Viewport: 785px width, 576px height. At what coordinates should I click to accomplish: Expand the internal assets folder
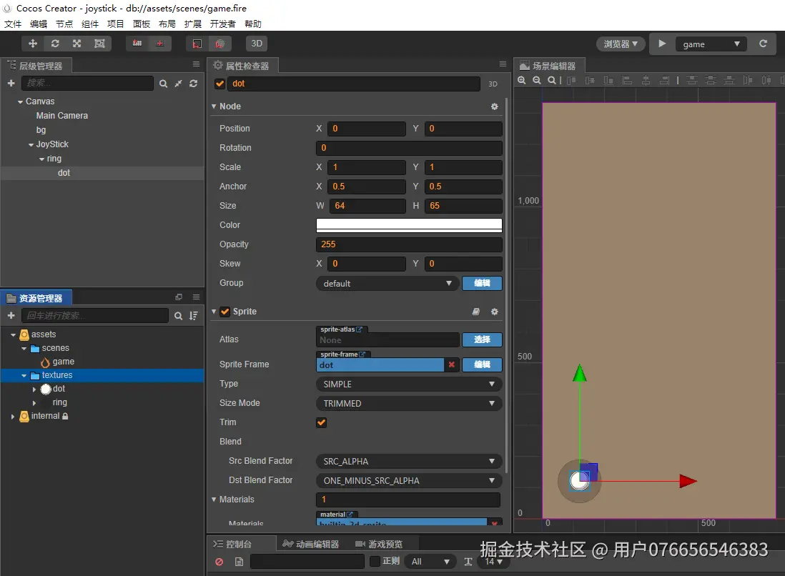13,417
